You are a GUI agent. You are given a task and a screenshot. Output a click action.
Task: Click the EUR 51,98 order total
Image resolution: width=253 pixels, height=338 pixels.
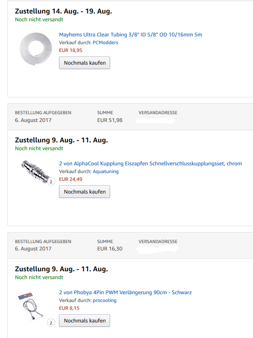[x=110, y=120]
